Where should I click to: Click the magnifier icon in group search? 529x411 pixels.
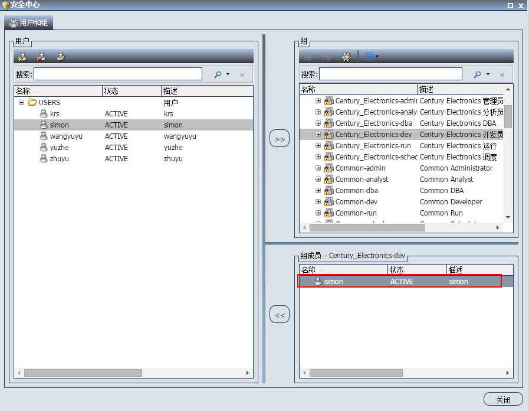point(478,74)
